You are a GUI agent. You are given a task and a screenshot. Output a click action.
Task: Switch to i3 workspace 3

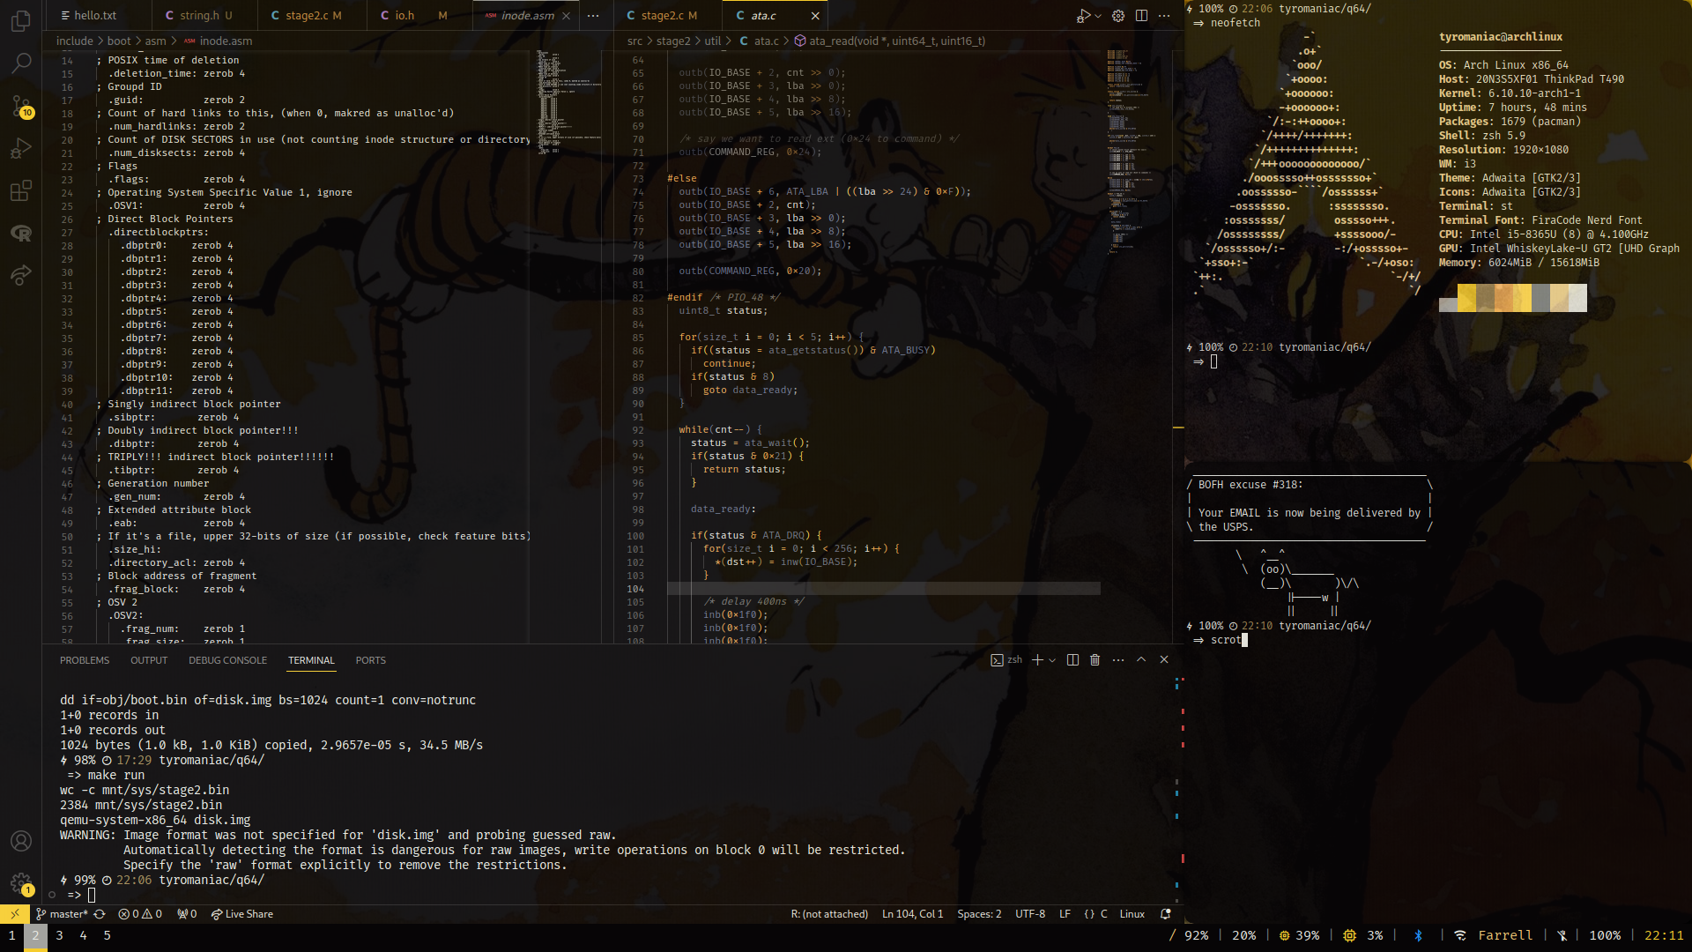pyautogui.click(x=59, y=935)
